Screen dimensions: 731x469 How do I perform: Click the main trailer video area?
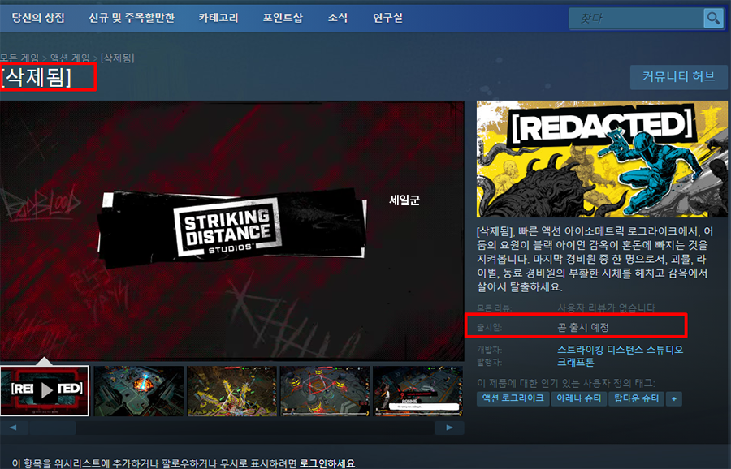pos(231,230)
